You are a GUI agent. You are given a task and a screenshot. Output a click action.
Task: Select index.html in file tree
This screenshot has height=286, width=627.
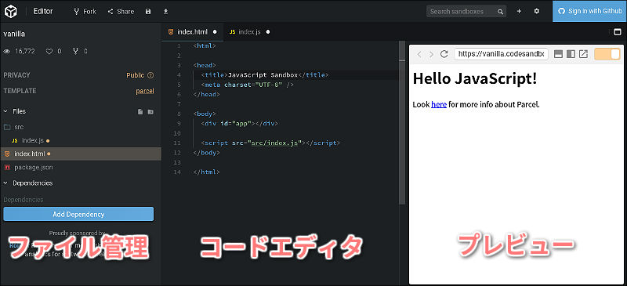(x=81, y=154)
